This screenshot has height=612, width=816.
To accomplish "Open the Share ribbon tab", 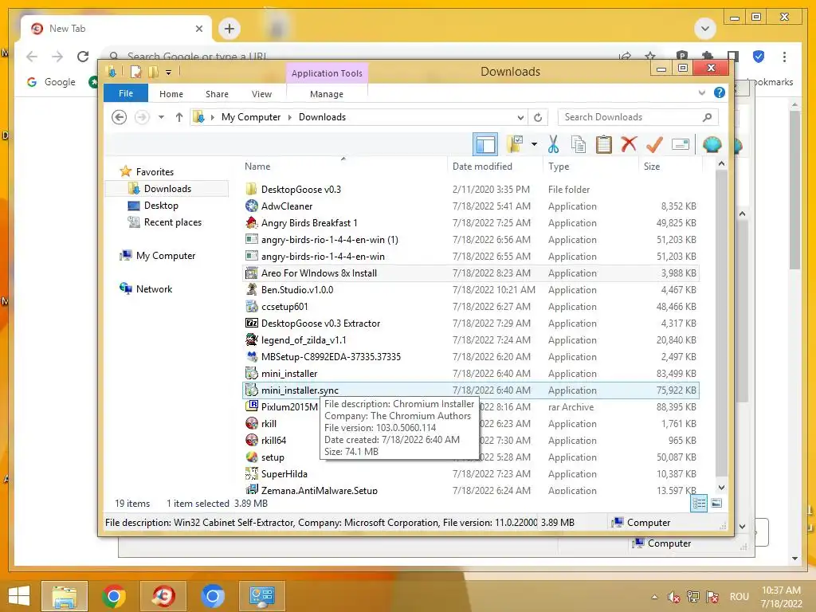I will point(217,94).
